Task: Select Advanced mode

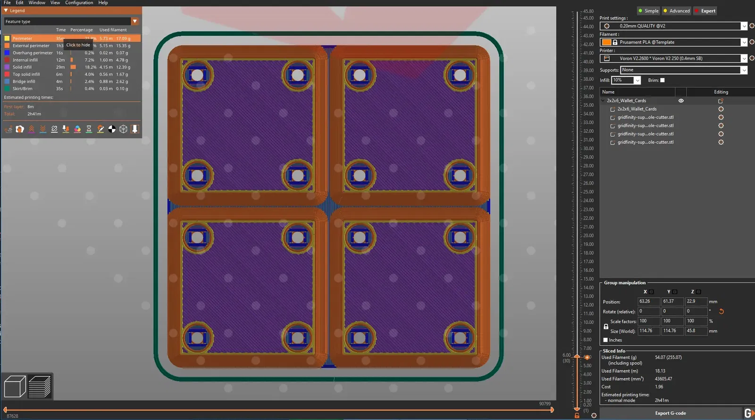Action: [x=676, y=11]
